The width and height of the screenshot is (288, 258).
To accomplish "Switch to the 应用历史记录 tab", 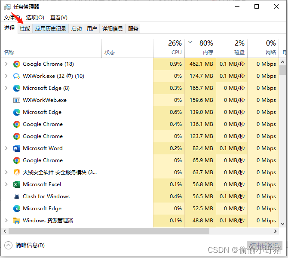I will click(x=51, y=29).
